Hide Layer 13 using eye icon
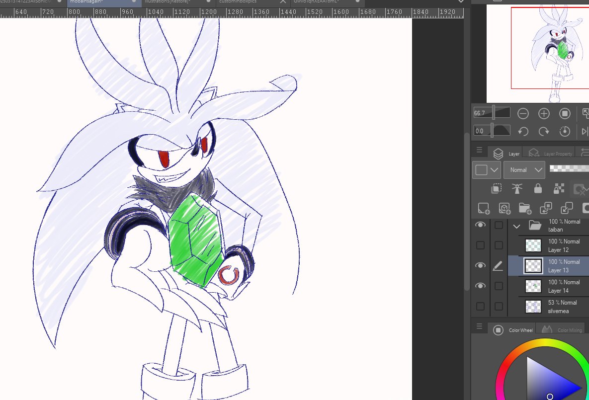The width and height of the screenshot is (589, 400). click(480, 265)
